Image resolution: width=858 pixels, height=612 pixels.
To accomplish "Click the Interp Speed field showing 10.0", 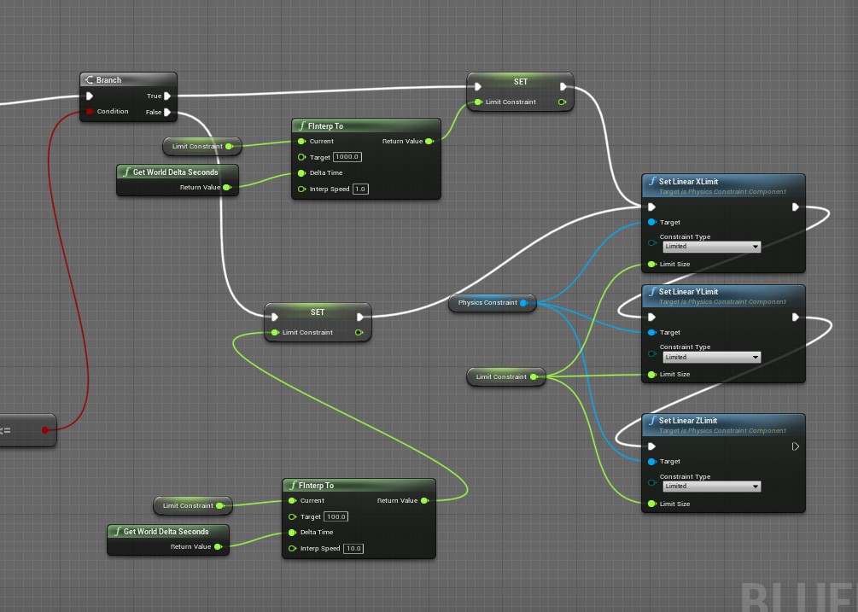I will tap(353, 549).
